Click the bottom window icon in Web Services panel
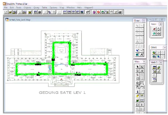Viewport: 168px width, 115px height. click(x=154, y=80)
